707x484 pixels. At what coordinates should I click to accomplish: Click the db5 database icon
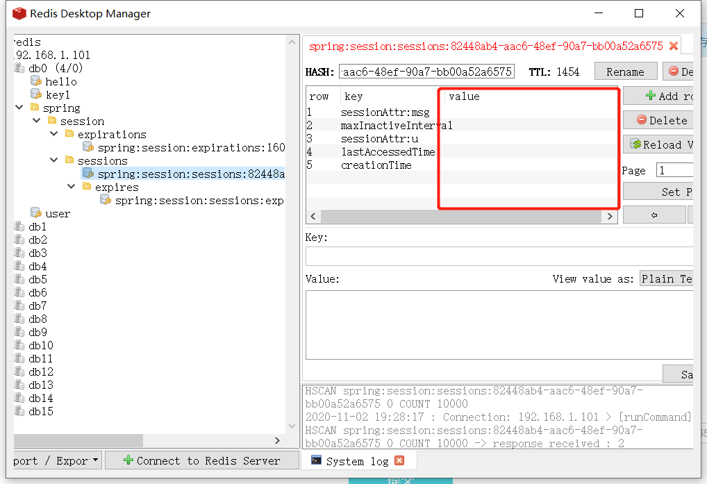pyautogui.click(x=19, y=279)
